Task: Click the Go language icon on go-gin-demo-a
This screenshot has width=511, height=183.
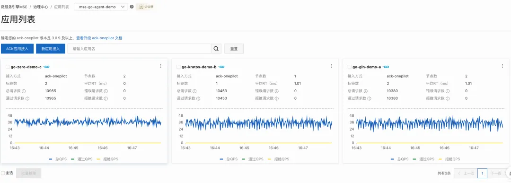Action: [x=386, y=67]
